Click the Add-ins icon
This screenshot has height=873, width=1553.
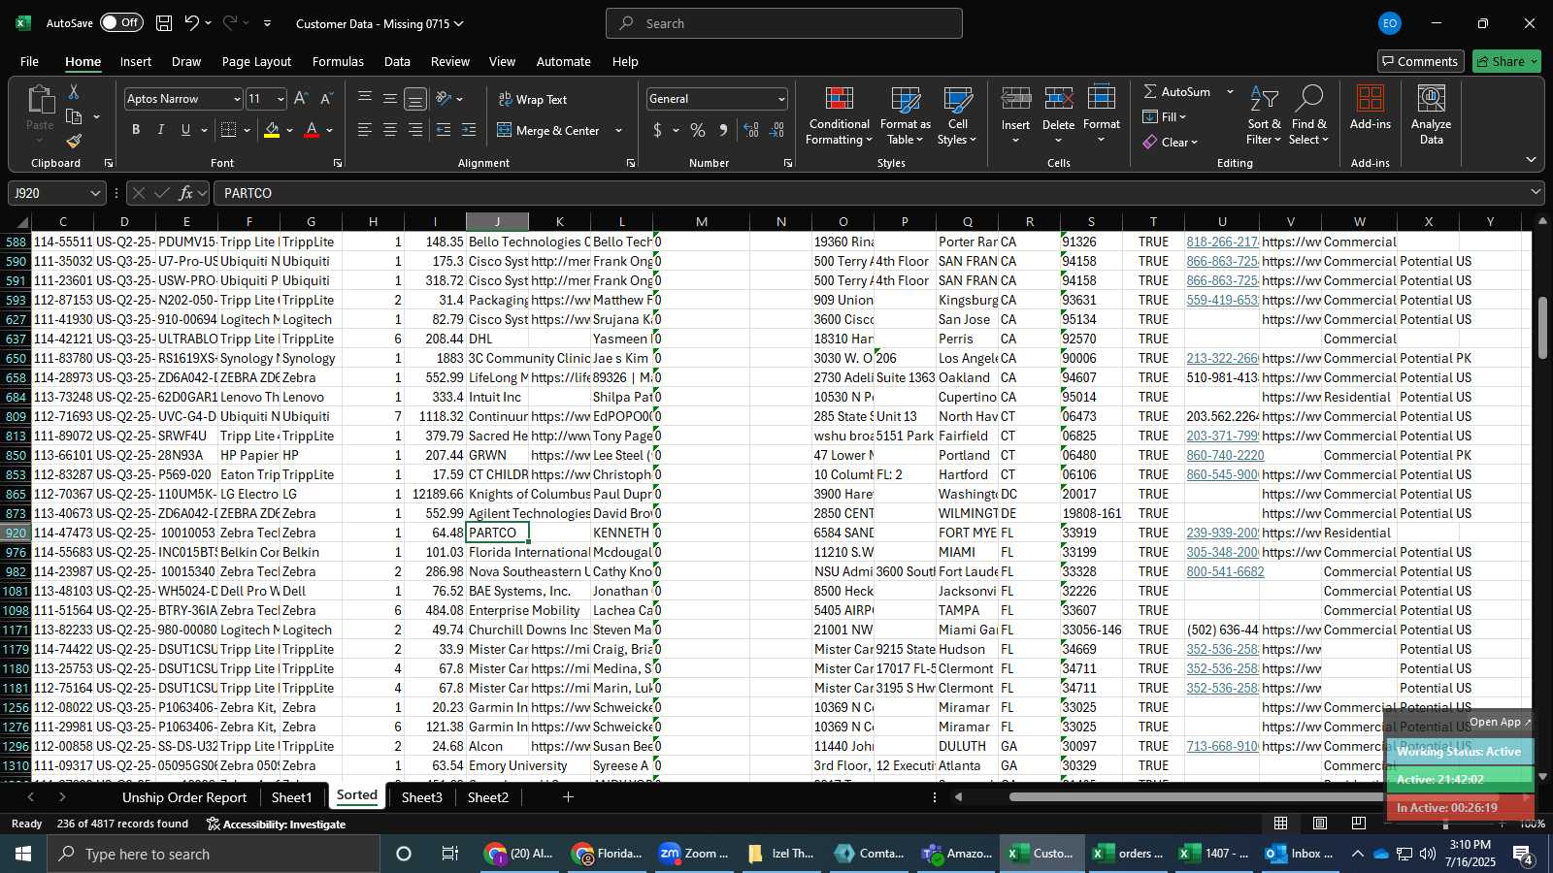click(1370, 107)
